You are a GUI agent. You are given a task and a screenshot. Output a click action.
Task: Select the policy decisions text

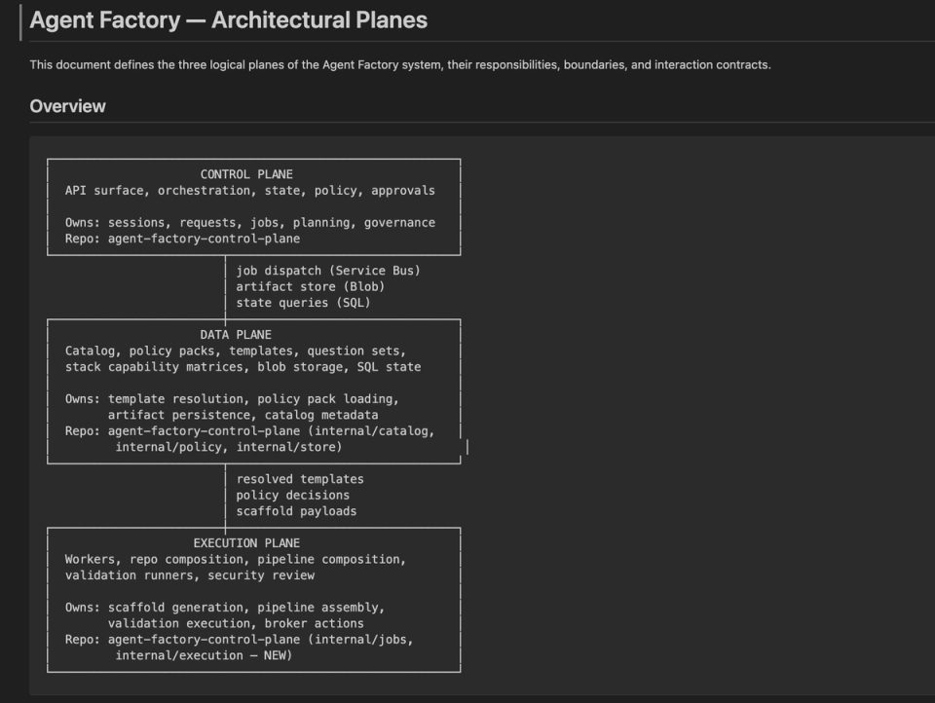click(292, 495)
